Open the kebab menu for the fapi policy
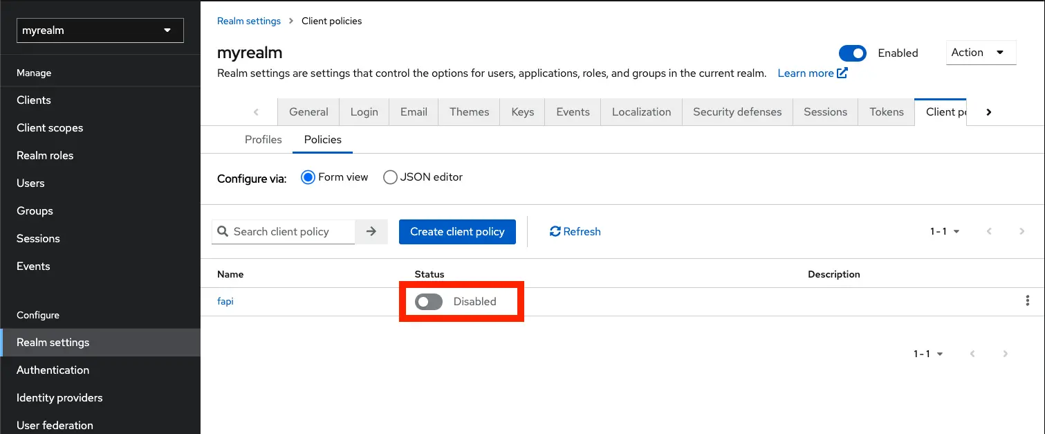This screenshot has height=434, width=1045. [x=1027, y=300]
